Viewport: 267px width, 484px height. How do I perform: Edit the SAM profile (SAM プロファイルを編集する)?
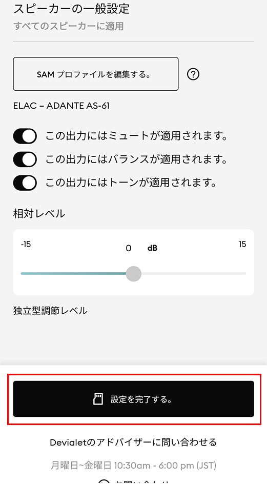click(x=96, y=74)
